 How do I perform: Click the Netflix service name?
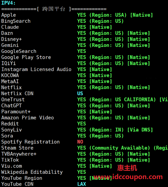pos(12,88)
